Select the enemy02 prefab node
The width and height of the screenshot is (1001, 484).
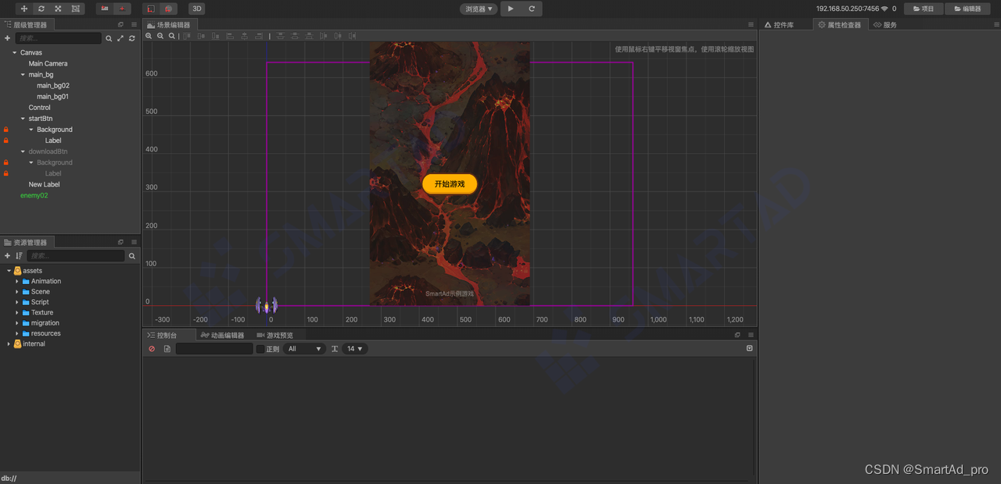click(34, 196)
